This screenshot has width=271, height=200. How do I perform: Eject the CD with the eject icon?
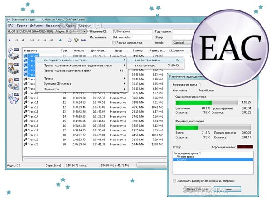click(60, 40)
